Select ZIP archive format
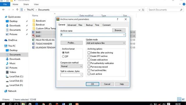The width and height of the screenshot is (186, 105). coord(63,56)
